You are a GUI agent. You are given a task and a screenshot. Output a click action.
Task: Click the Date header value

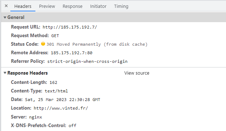63,100
